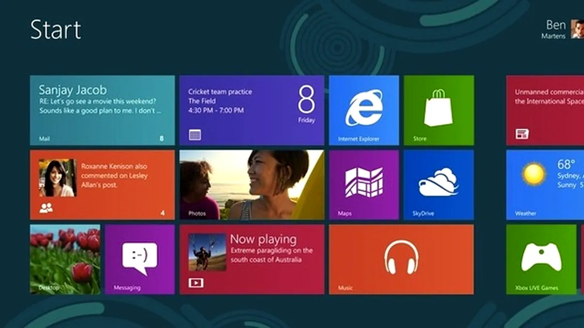The height and width of the screenshot is (328, 584).
Task: Click the "Xbox LIVE Games" label
Action: click(537, 288)
